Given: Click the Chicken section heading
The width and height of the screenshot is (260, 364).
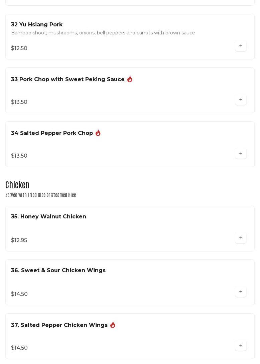Looking at the screenshot, I should point(17,185).
